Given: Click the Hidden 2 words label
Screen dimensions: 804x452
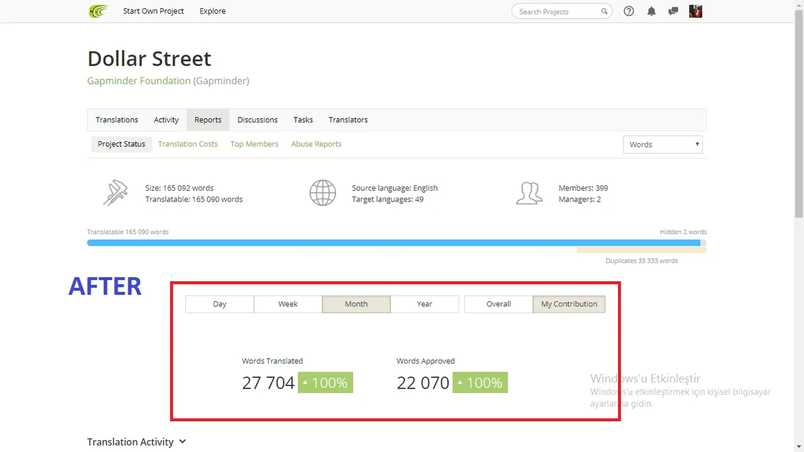Looking at the screenshot, I should click(683, 232).
